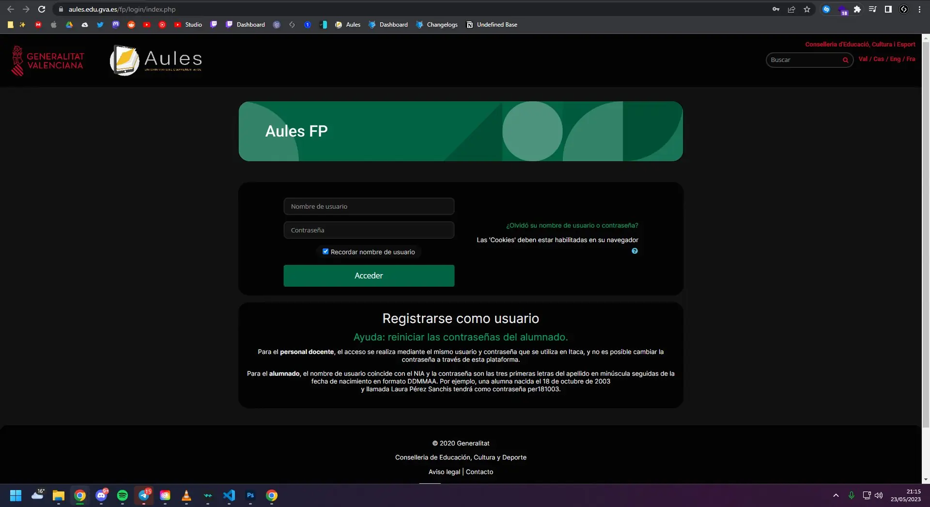
Task: Open the volume control in the system tray
Action: pos(879,495)
